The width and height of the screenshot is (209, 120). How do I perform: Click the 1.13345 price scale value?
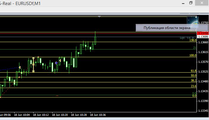tap(203, 111)
